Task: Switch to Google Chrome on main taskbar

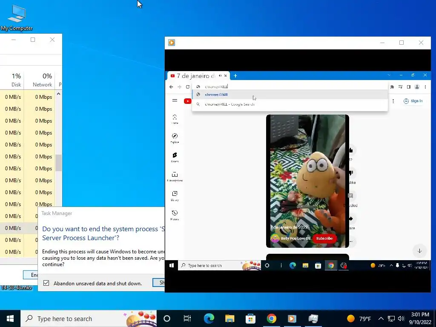Action: [271, 318]
